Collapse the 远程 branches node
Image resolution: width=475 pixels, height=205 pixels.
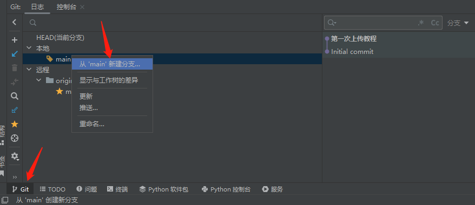click(29, 70)
